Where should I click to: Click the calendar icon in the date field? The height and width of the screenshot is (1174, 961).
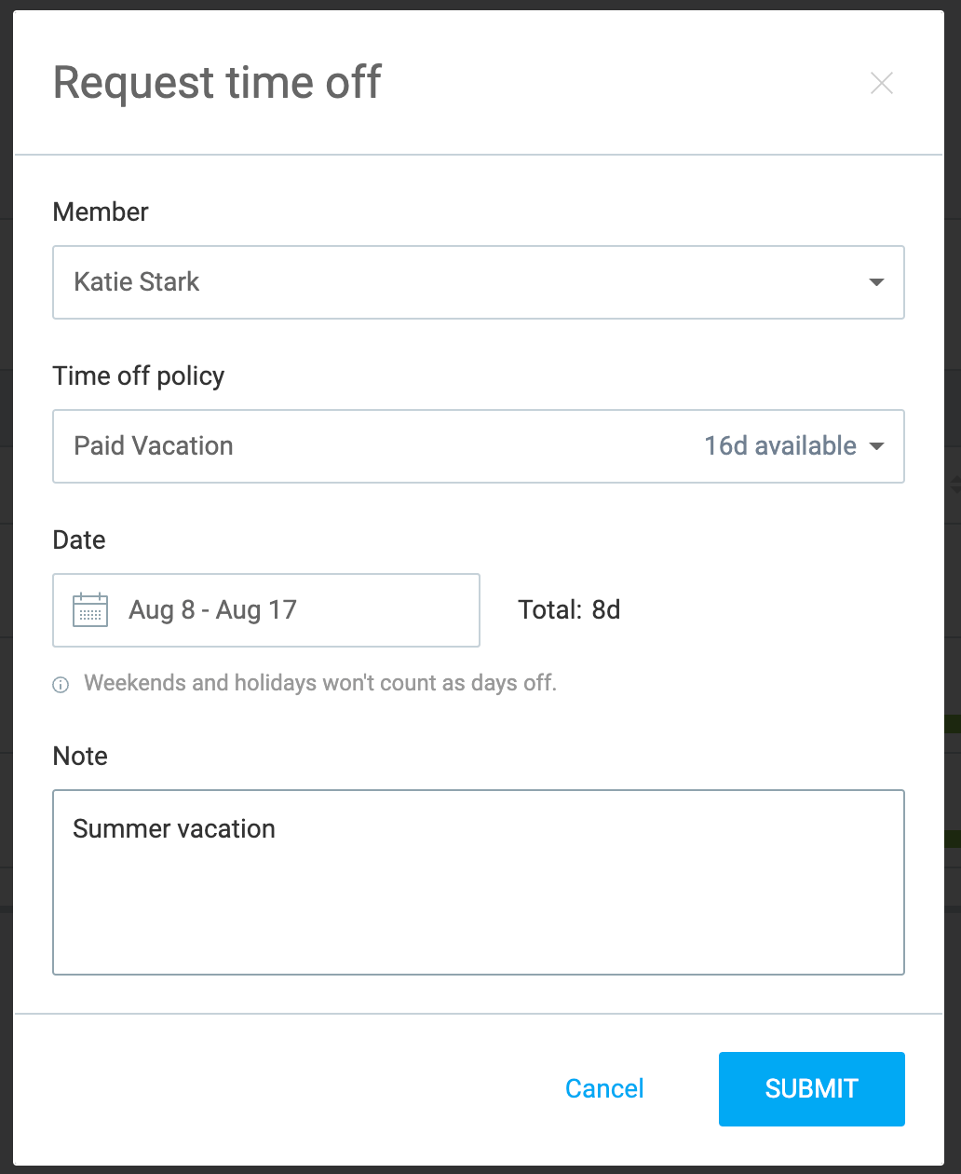tap(89, 609)
